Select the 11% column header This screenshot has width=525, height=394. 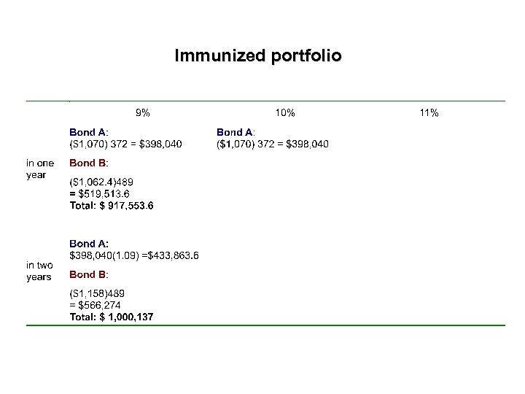coord(429,112)
